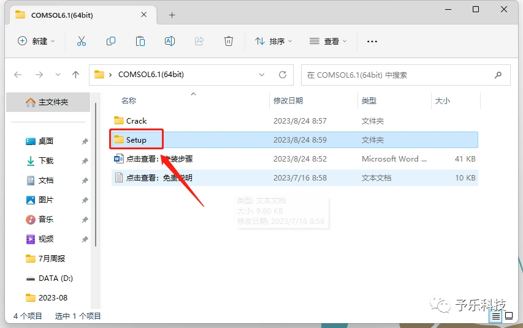Click the search magnifier icon
The height and width of the screenshot is (328, 523).
point(498,75)
